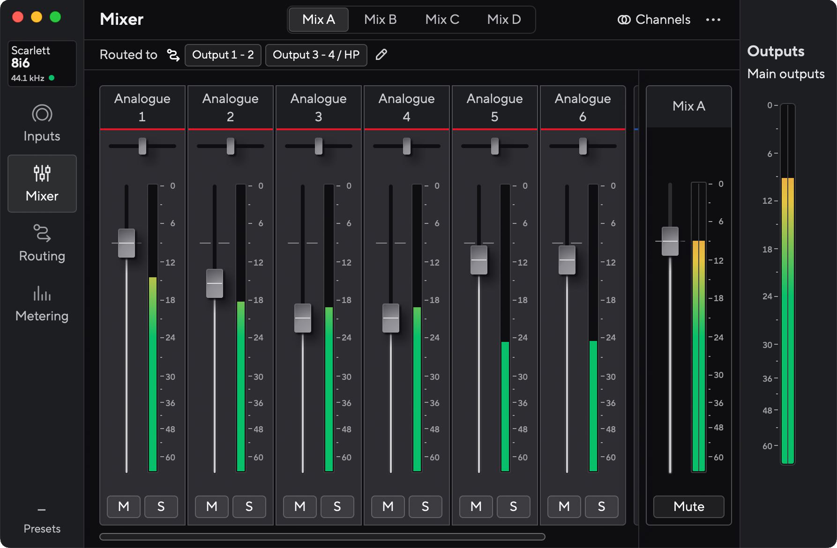Click the Main outputs level meter
The width and height of the screenshot is (837, 548).
tap(788, 284)
